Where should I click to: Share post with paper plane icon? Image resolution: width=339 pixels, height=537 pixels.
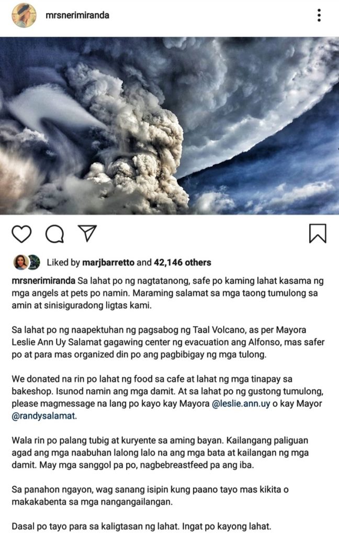(x=87, y=233)
